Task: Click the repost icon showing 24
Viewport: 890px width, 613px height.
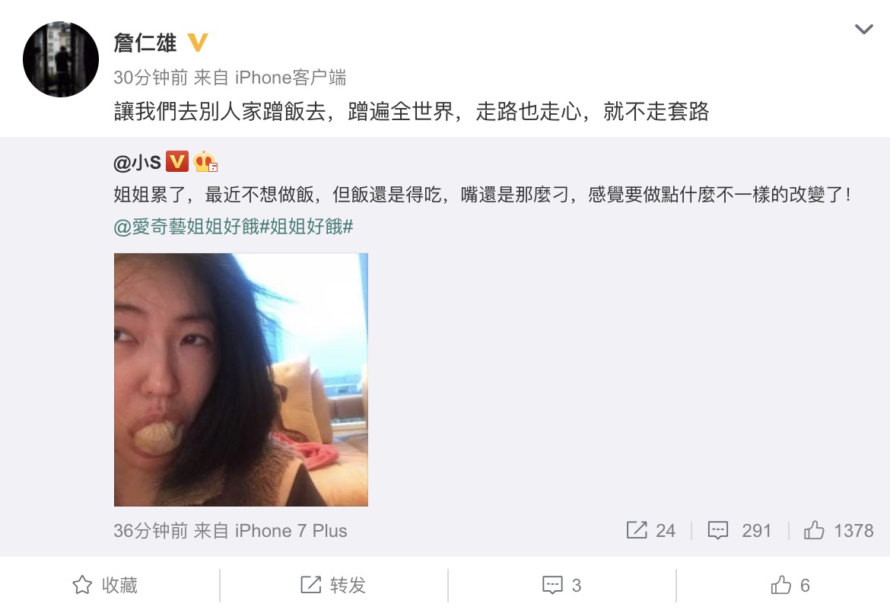Action: point(650,531)
